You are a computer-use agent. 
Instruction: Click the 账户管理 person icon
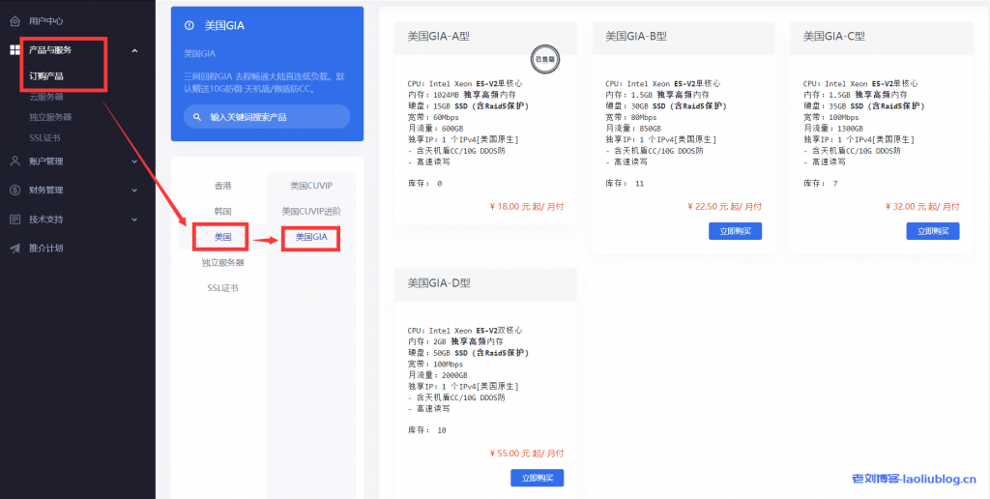tap(15, 161)
